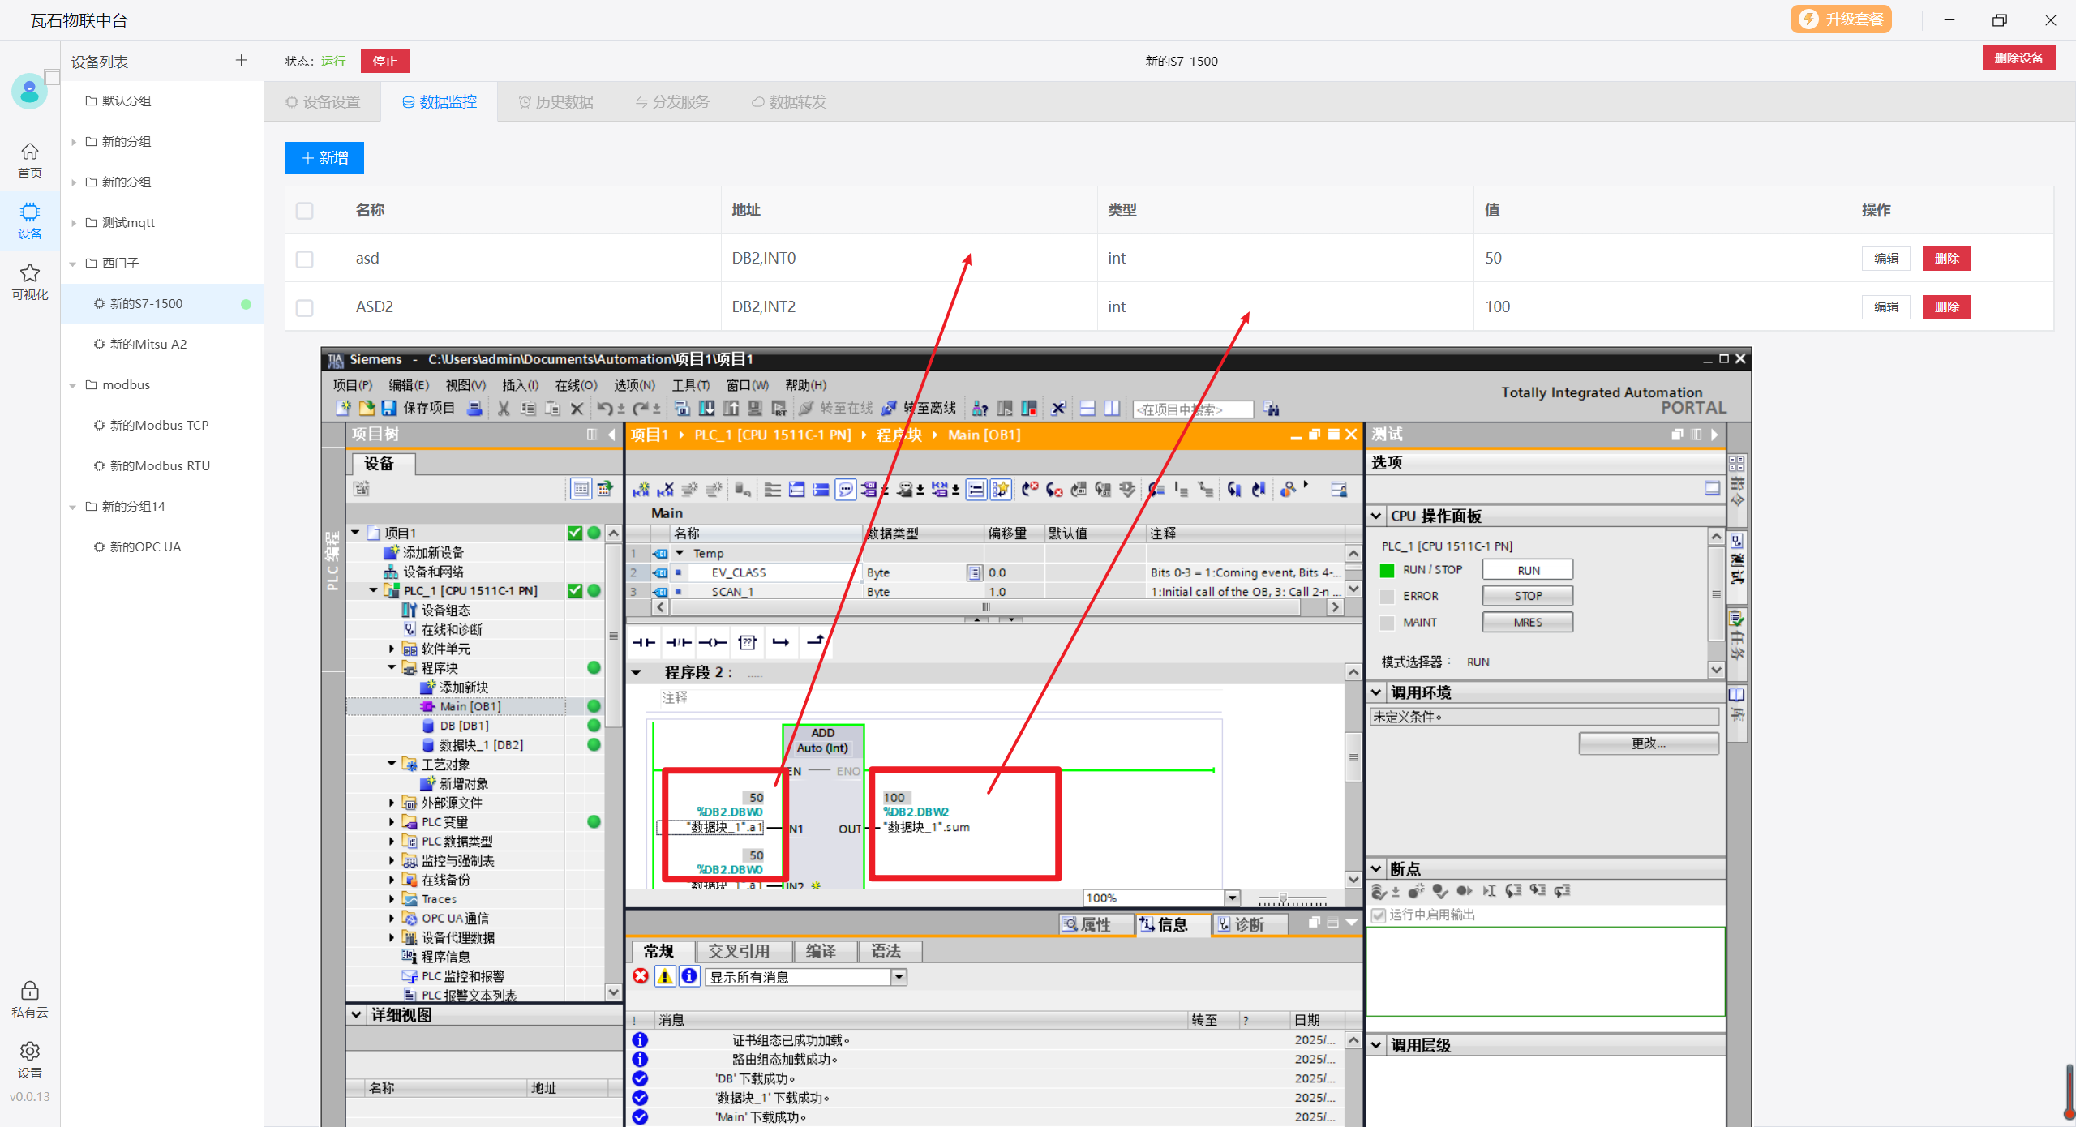Collapse the 西门子 group
This screenshot has width=2076, height=1127.
(x=74, y=264)
